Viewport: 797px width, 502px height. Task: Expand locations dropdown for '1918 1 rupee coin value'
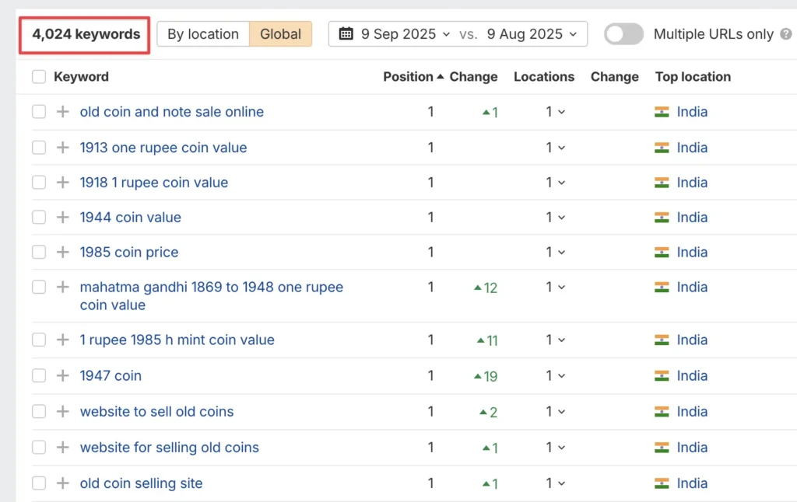click(x=555, y=183)
